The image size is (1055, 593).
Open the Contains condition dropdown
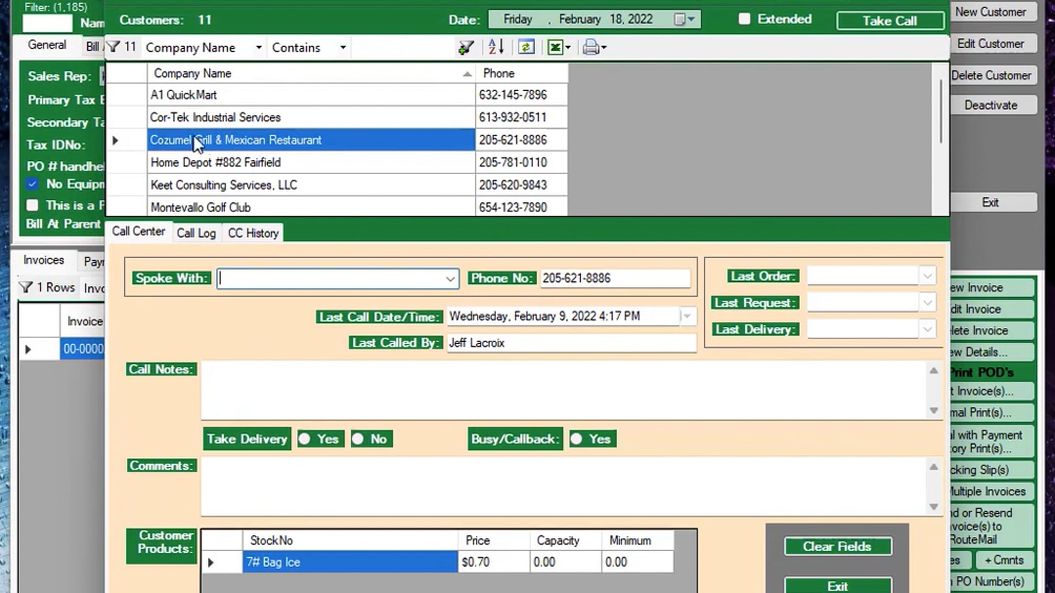click(343, 48)
